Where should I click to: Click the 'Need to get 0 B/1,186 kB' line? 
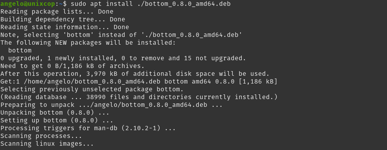pos(72,66)
